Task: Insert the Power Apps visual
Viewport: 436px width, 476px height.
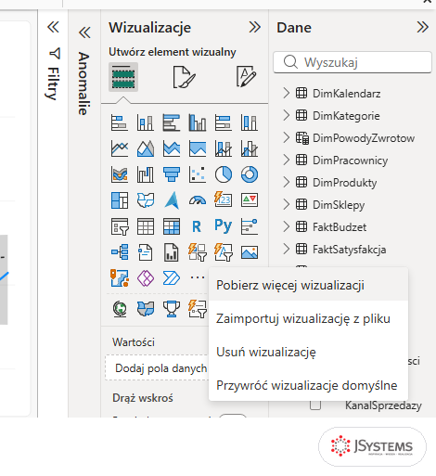Action: pyautogui.click(x=146, y=277)
